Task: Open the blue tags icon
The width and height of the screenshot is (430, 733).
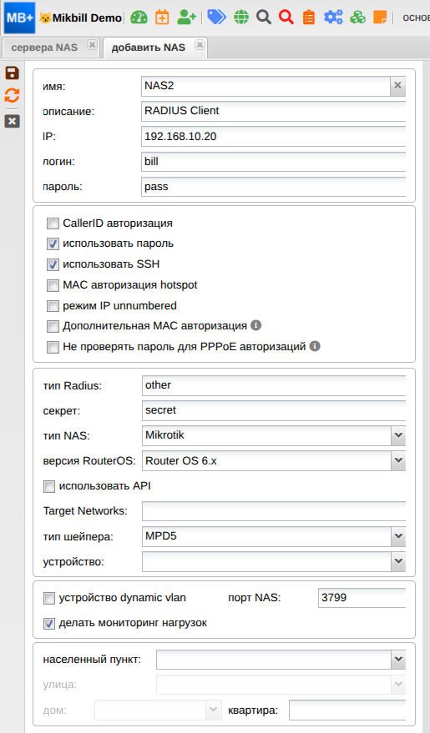Action: click(x=216, y=18)
